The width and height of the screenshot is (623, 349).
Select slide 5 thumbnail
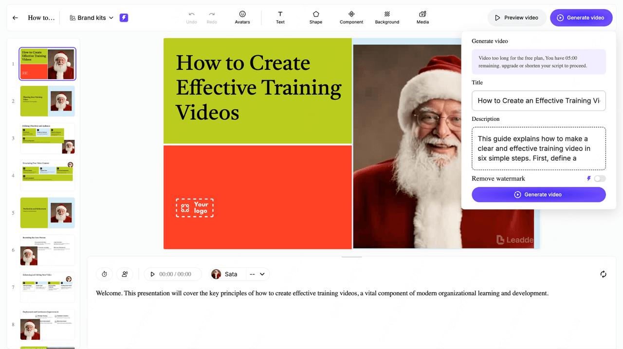[x=47, y=213]
